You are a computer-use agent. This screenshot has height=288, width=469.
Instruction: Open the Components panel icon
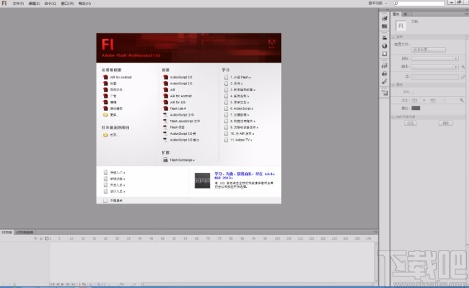click(384, 74)
